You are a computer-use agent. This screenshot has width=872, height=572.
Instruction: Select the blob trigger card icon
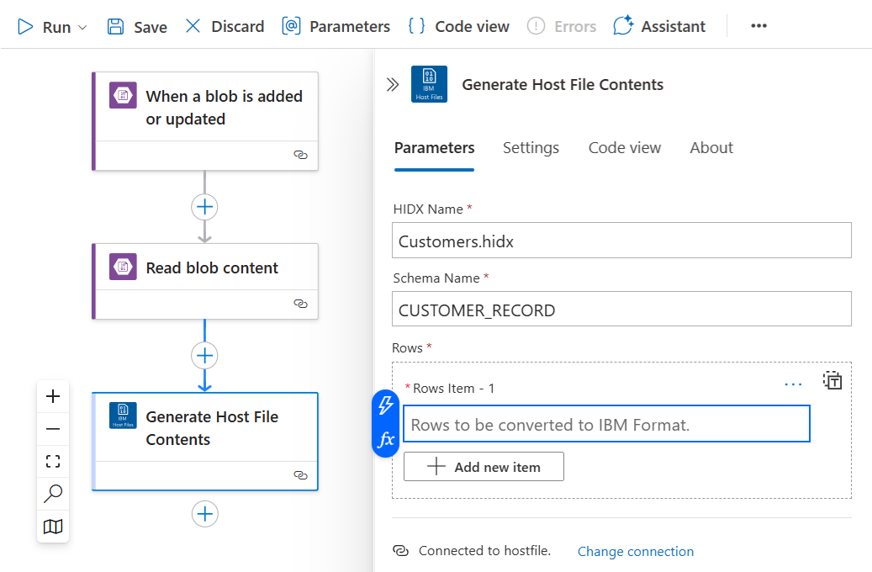tap(123, 96)
